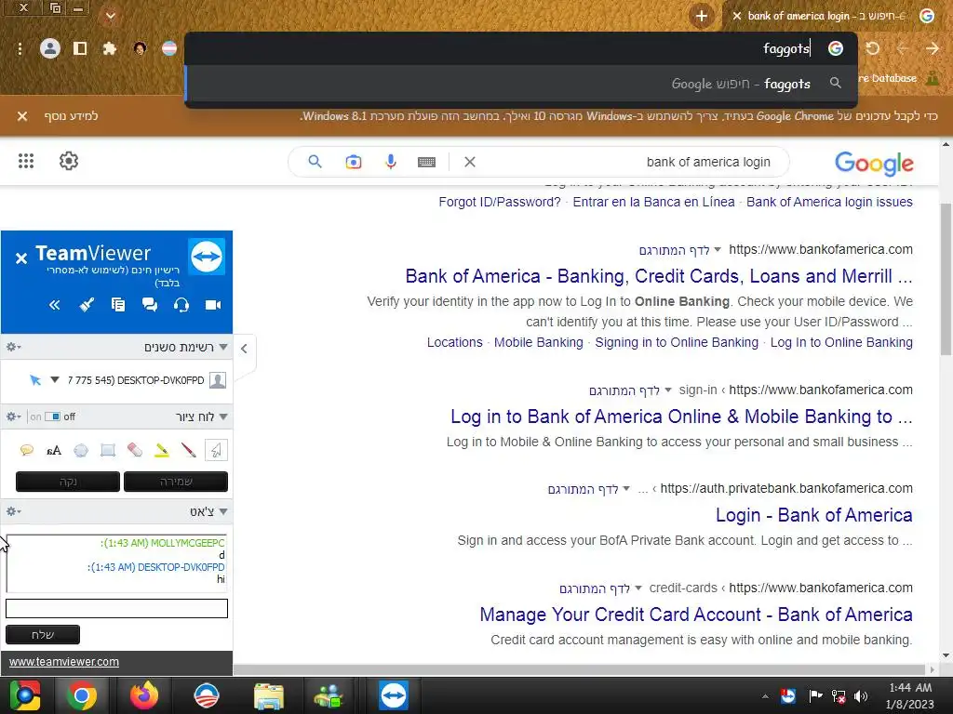
Task: Click the Google search query field
Action: coord(626,162)
